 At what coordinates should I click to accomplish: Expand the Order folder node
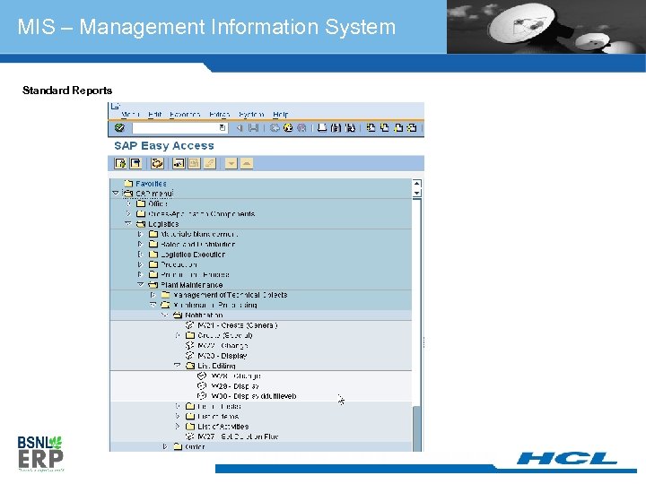(165, 446)
